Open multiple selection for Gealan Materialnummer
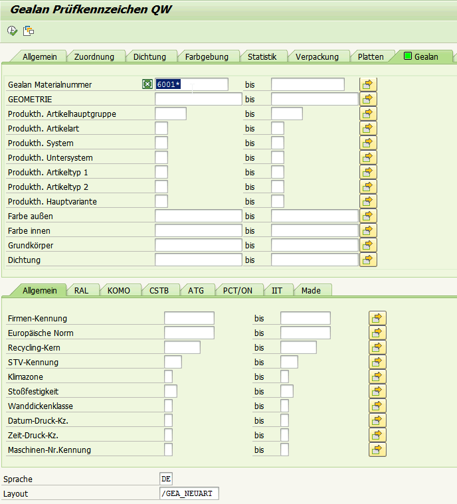Image resolution: width=457 pixels, height=504 pixels. pos(368,84)
